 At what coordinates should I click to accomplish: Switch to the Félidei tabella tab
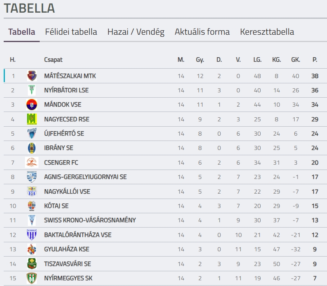tap(71, 32)
